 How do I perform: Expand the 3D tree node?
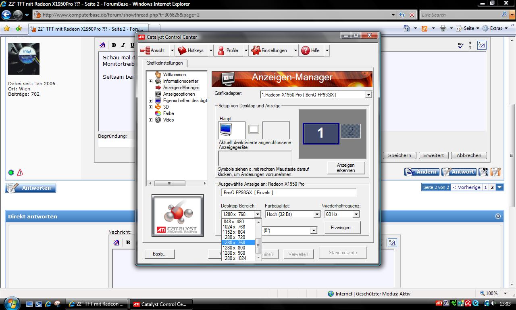point(151,107)
